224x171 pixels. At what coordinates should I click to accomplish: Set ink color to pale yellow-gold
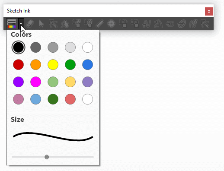(70, 82)
